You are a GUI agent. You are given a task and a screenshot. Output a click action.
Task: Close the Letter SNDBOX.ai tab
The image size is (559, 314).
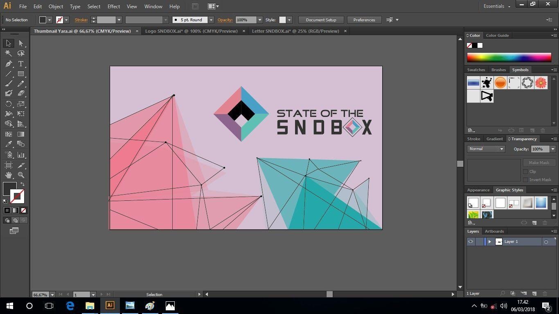[x=345, y=31]
